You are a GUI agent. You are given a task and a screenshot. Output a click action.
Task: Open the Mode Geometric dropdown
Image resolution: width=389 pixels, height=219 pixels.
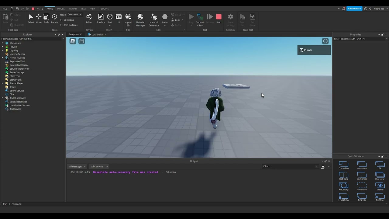pyautogui.click(x=74, y=15)
